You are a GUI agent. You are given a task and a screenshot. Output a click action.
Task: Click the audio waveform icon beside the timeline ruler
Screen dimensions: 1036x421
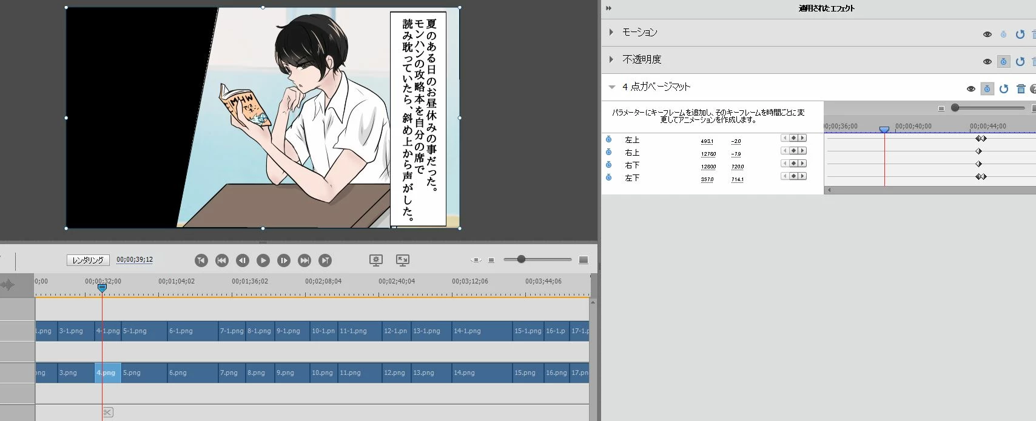click(7, 285)
